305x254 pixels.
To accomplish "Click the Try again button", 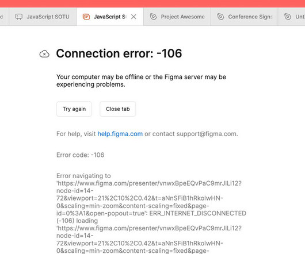I will (74, 109).
